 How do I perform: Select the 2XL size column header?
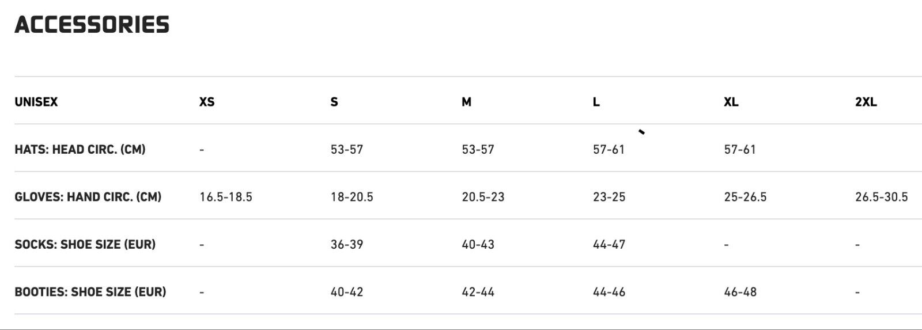(866, 102)
